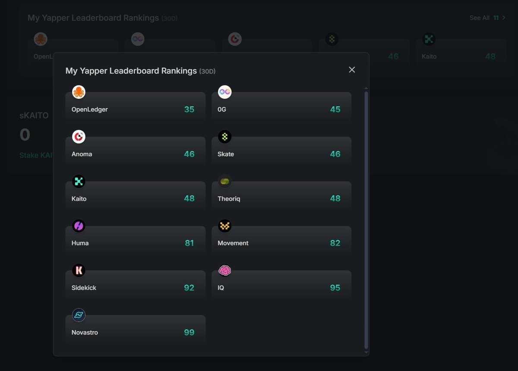518x371 pixels.
Task: Click the Skate logo icon in the modal
Action: [x=224, y=137]
